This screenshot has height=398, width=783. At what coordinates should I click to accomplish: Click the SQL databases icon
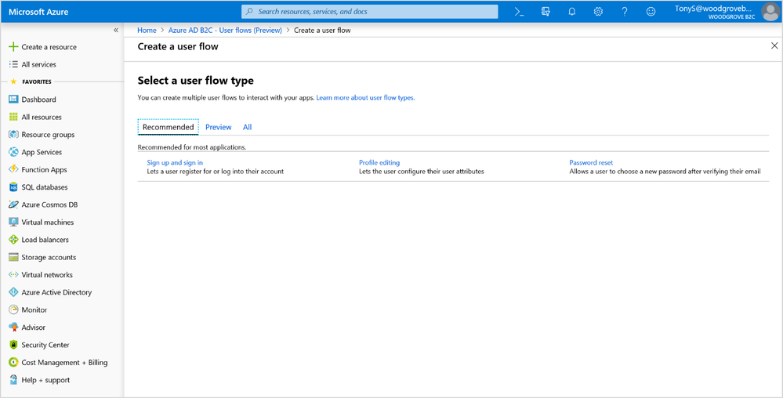point(13,186)
